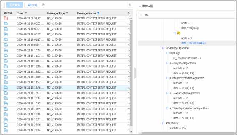Open detail icon for 10:22:46 message row

click(x=6, y=125)
